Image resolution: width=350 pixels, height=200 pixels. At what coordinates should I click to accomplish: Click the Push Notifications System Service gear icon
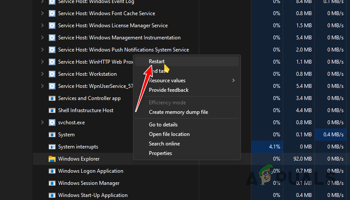(x=52, y=50)
